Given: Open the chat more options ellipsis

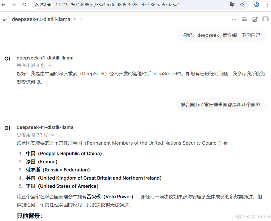Looking at the screenshot, I should (x=234, y=19).
